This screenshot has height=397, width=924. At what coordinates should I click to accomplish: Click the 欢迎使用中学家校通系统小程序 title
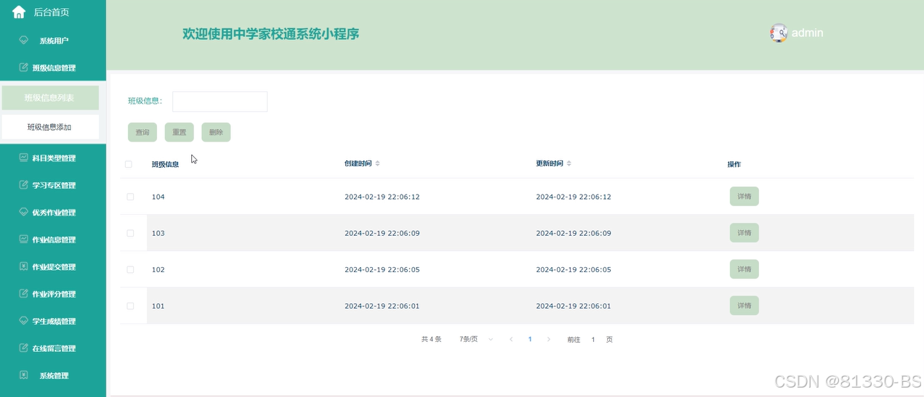[270, 33]
